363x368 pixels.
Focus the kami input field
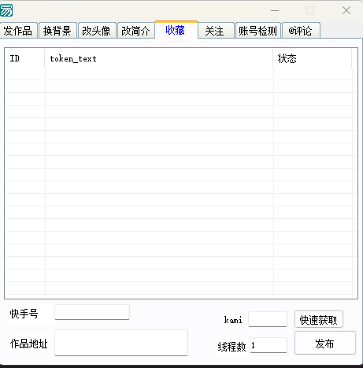pos(268,319)
